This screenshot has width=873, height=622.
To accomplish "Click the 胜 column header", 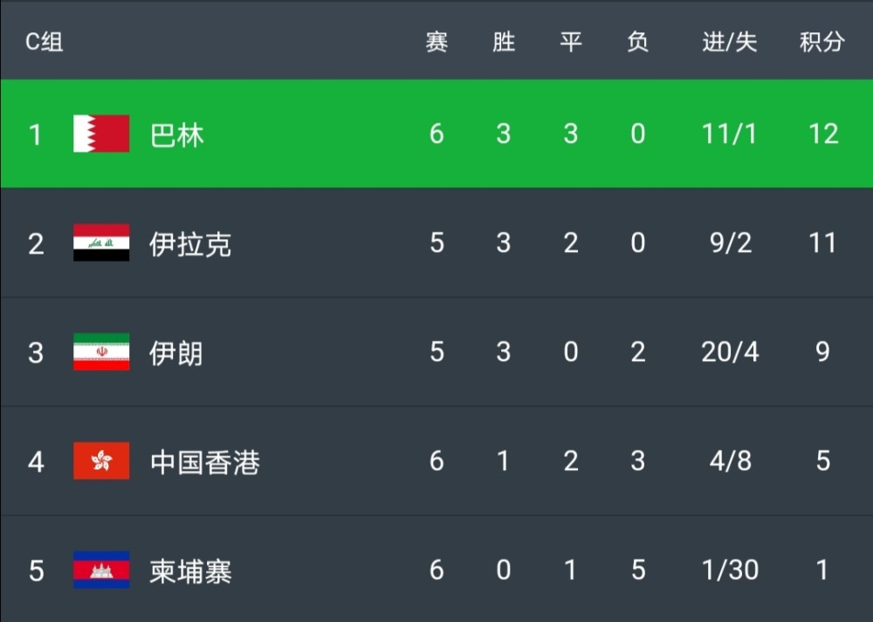I will click(x=504, y=42).
